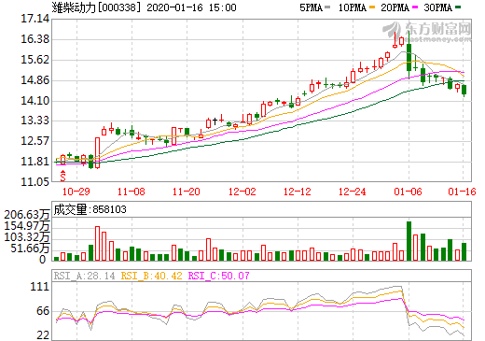485x341 pixels.
Task: Click the large green candlestick at 01-06
Action: (409, 58)
